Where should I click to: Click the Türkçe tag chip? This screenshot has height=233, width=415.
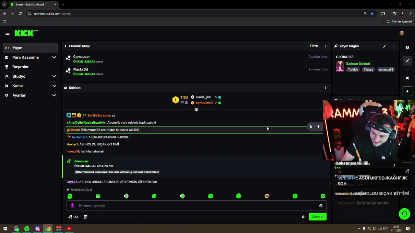(x=368, y=70)
